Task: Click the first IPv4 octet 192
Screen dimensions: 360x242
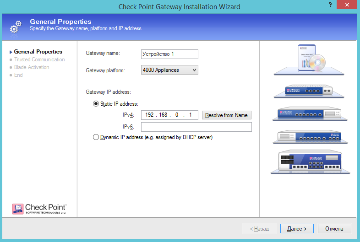Action: click(149, 115)
